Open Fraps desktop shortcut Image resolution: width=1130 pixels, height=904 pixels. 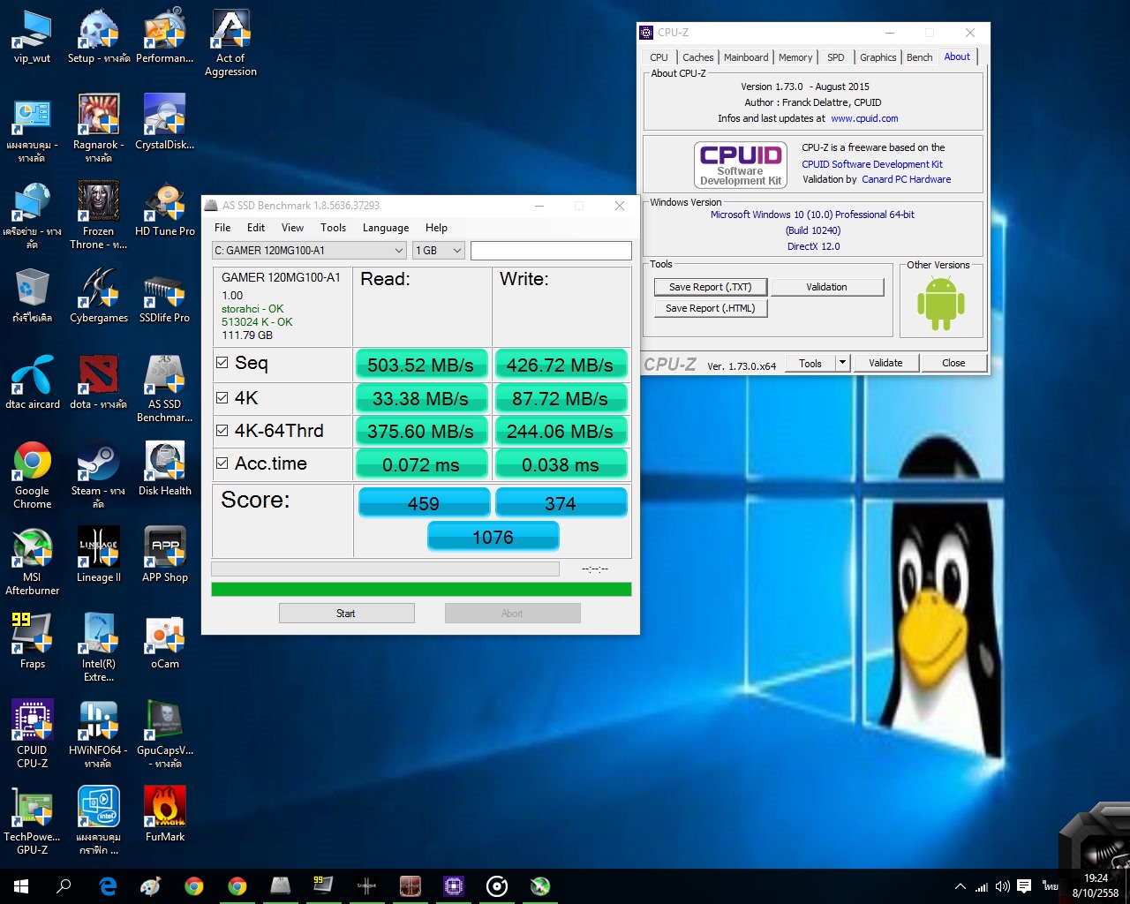33,642
